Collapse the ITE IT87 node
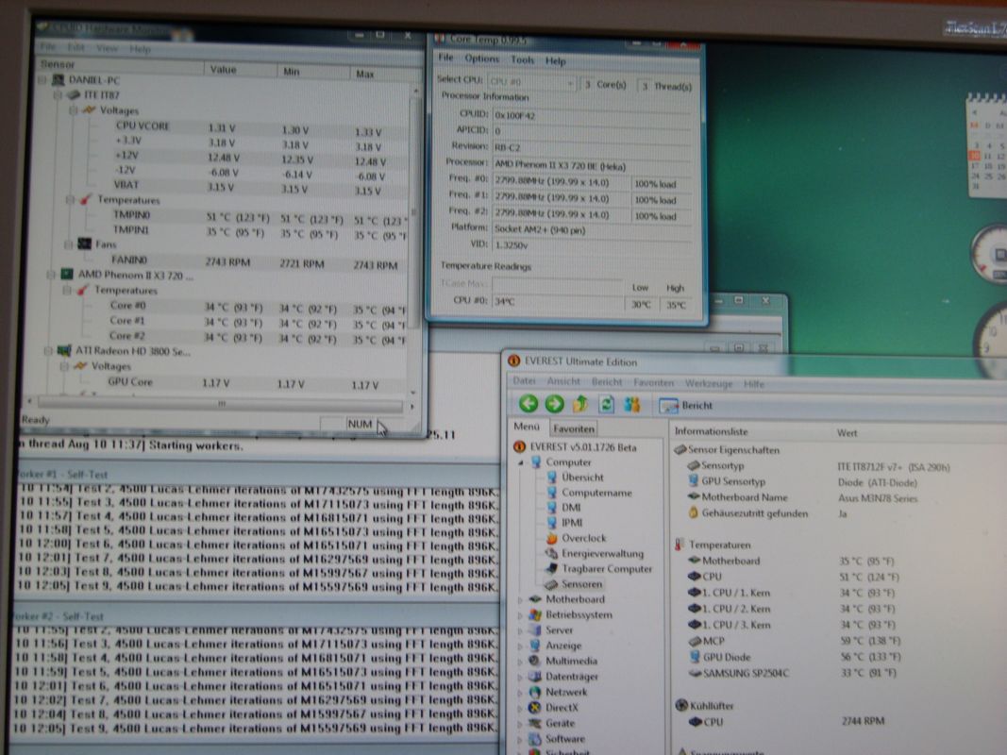 [x=58, y=95]
